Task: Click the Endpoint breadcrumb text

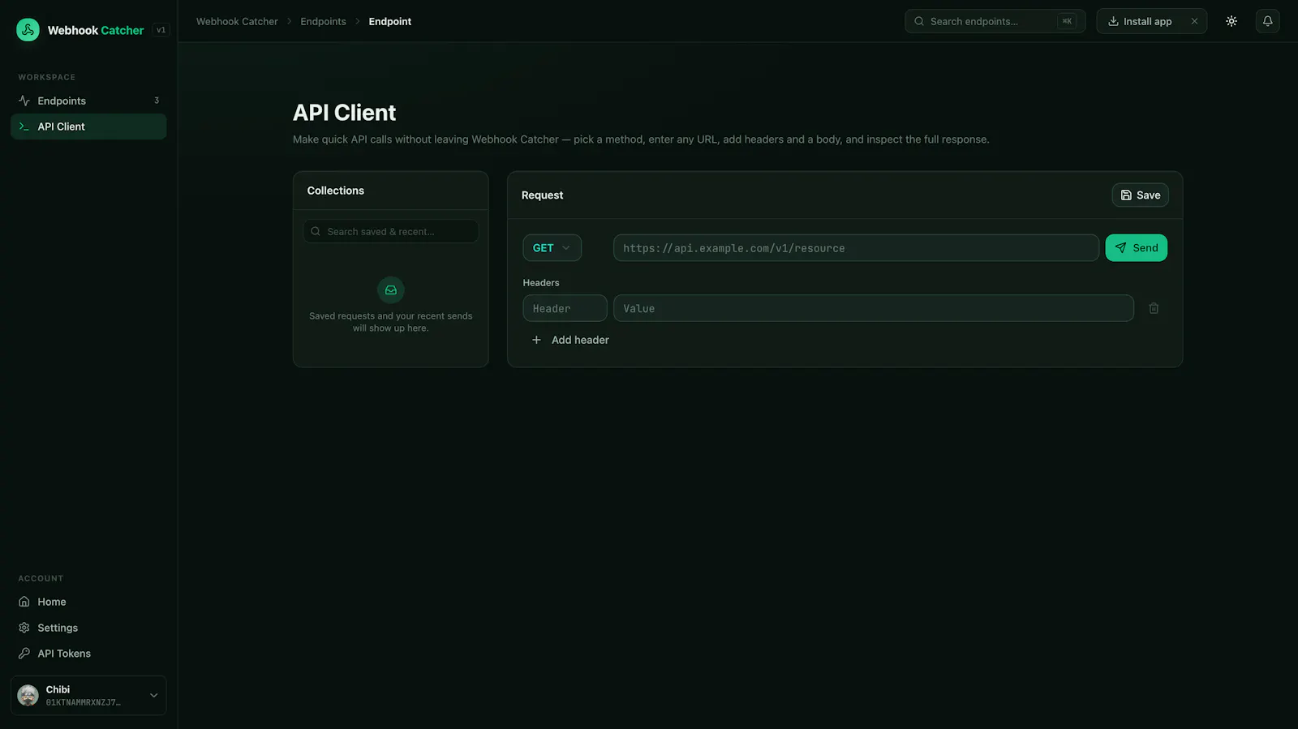Action: [390, 22]
